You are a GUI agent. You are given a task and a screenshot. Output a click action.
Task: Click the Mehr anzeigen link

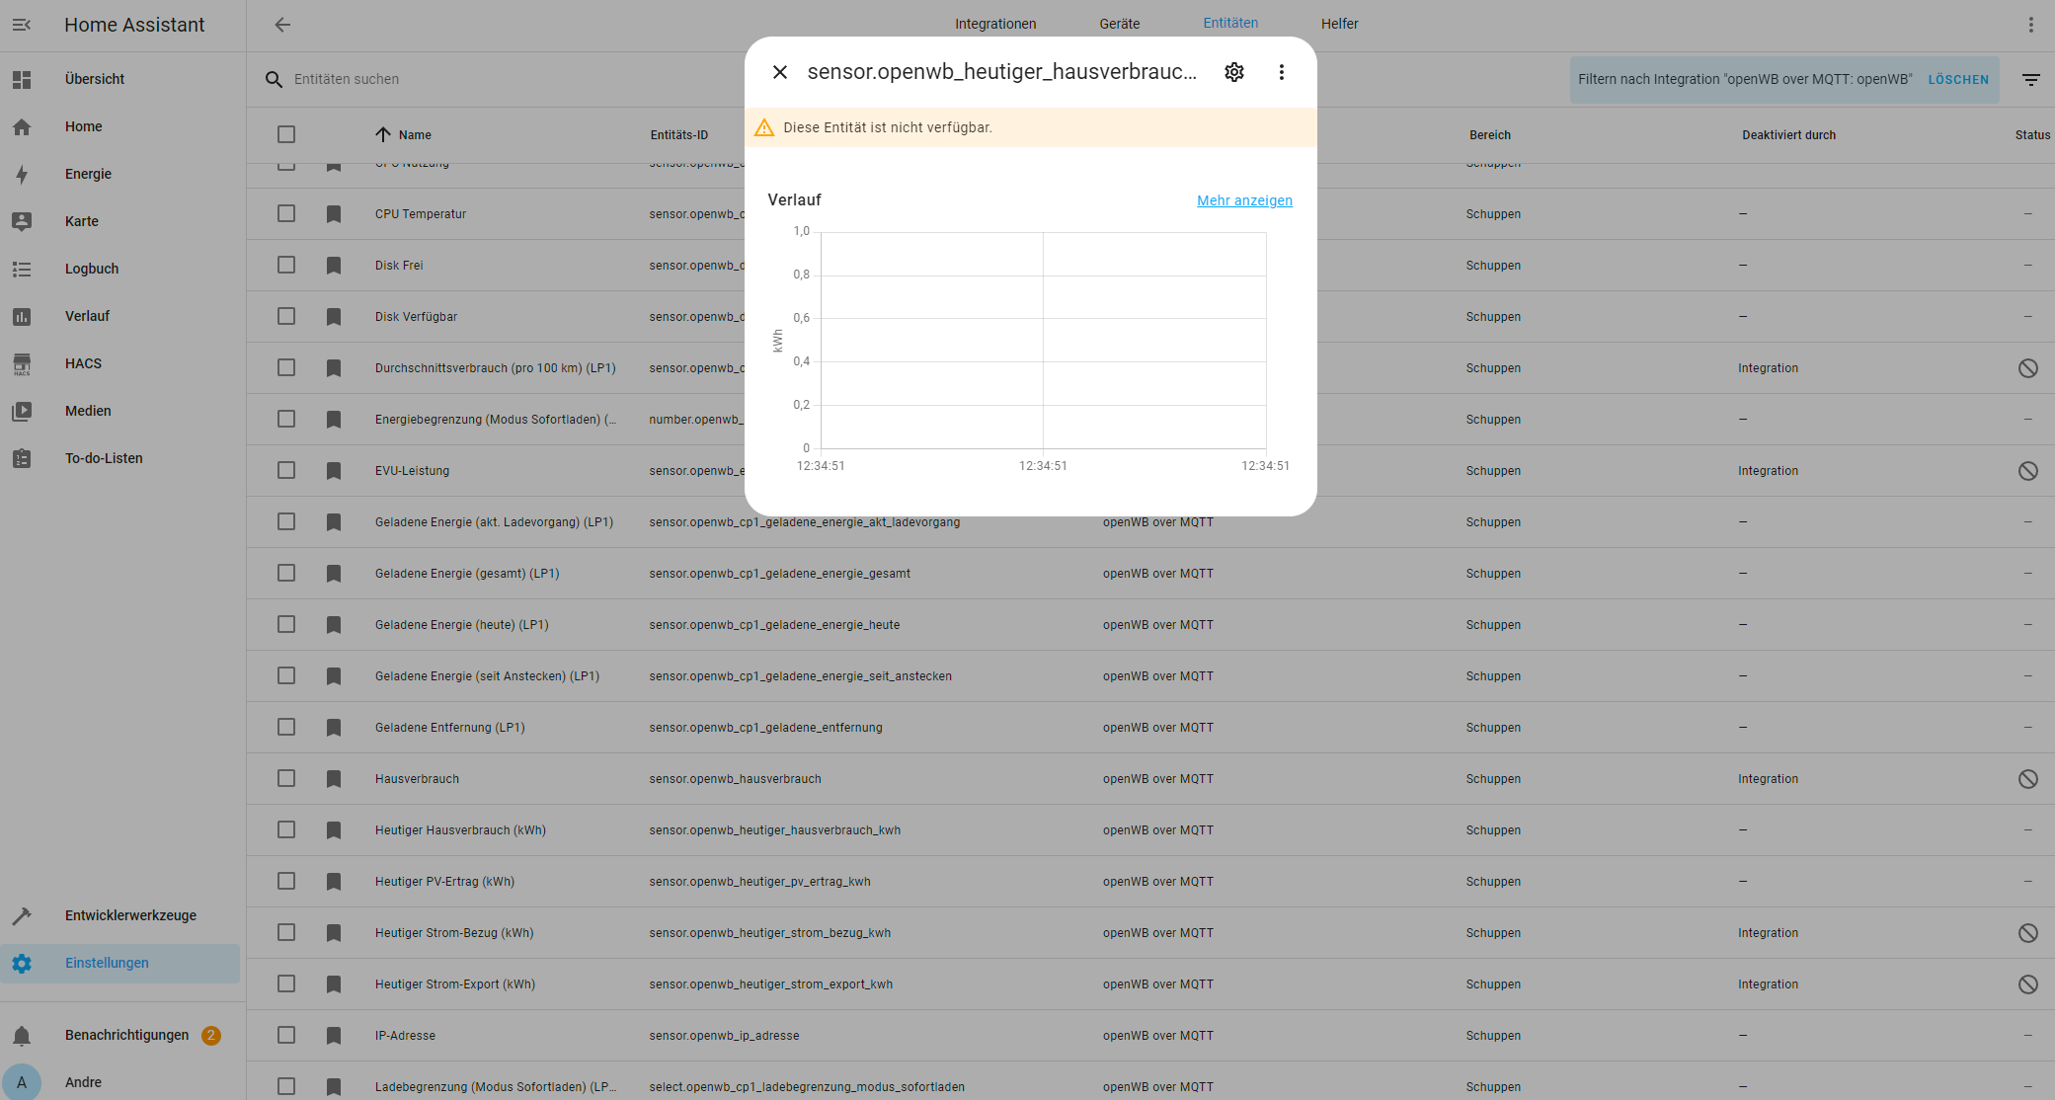click(1244, 200)
